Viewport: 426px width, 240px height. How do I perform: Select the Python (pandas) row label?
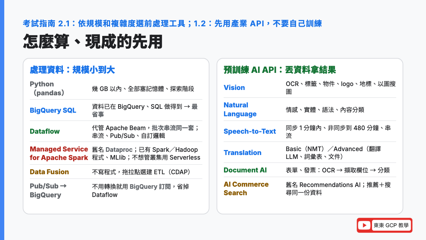point(47,89)
